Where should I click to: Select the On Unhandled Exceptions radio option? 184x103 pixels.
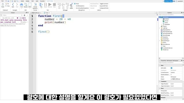[82, 8]
